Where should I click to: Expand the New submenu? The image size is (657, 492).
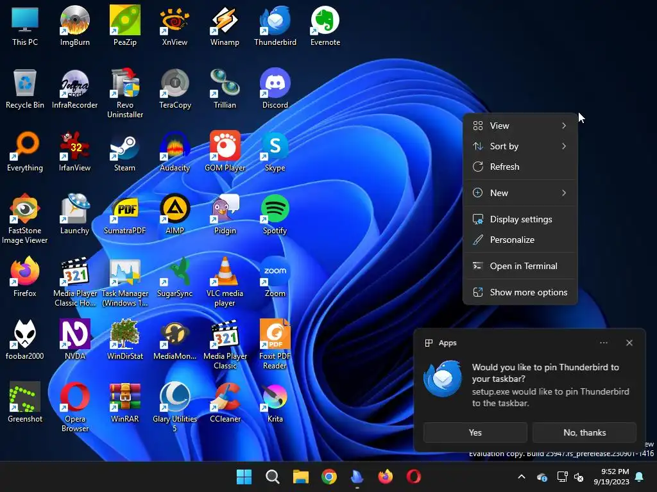click(520, 193)
